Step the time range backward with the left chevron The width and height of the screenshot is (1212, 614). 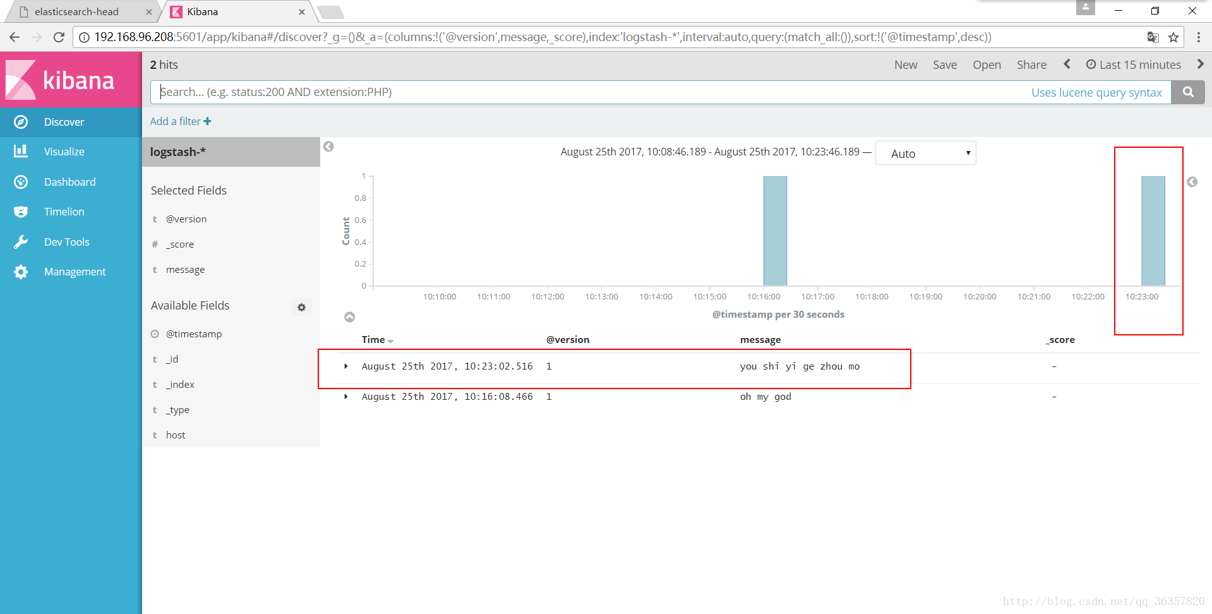pyautogui.click(x=1067, y=64)
